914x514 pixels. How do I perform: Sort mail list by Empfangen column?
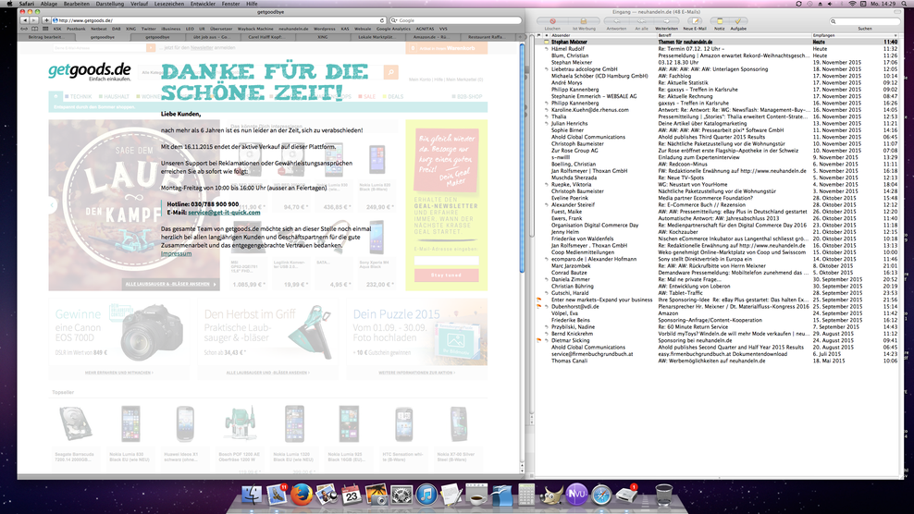click(x=855, y=35)
